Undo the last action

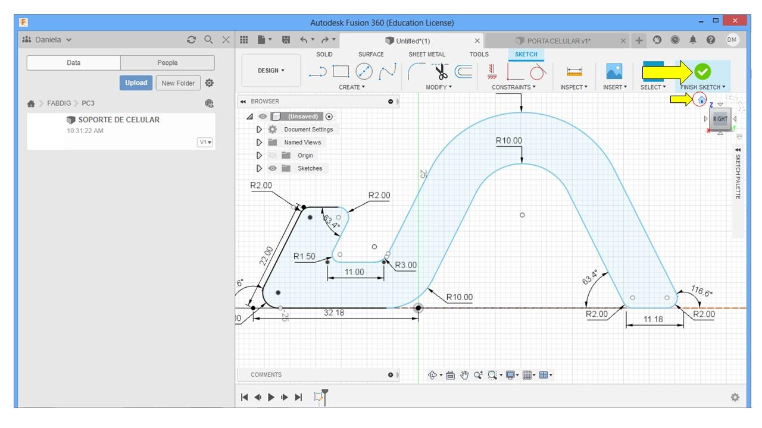click(x=304, y=40)
